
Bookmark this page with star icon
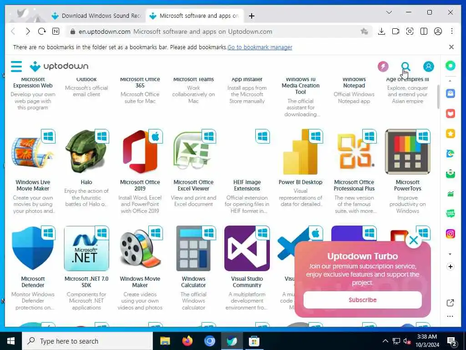[x=364, y=31]
